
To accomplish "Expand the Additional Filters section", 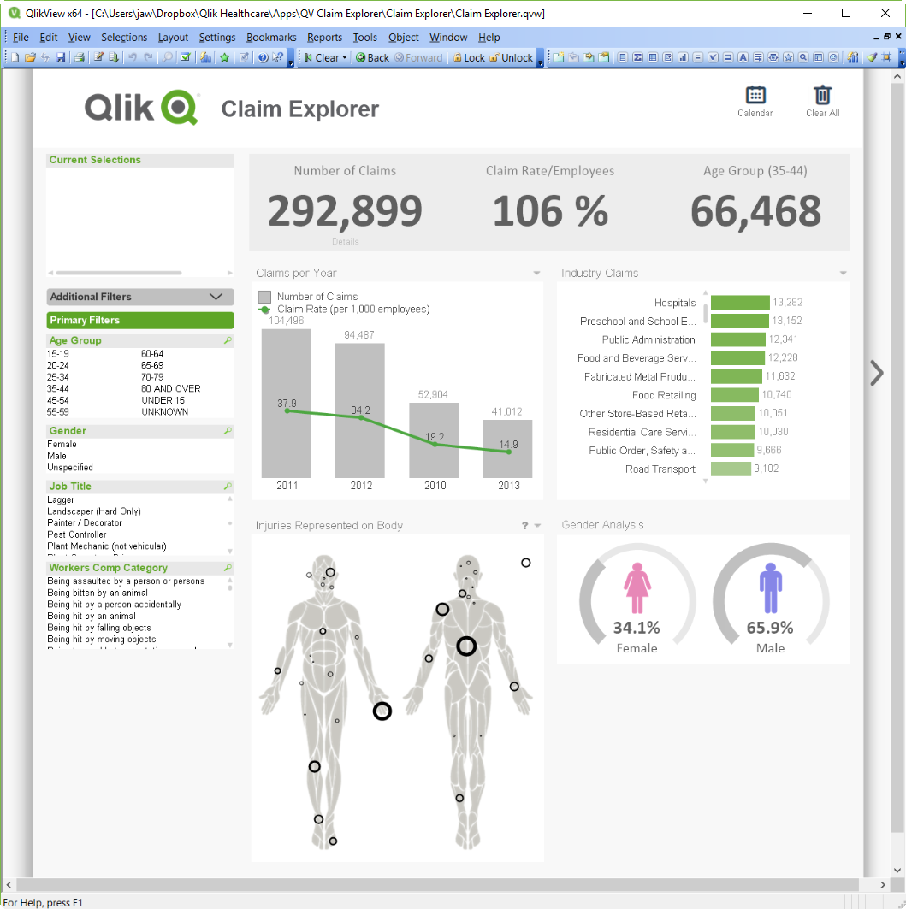I will [139, 297].
